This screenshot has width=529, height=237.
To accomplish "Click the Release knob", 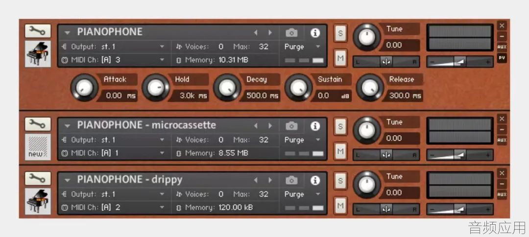I will click(x=370, y=88).
